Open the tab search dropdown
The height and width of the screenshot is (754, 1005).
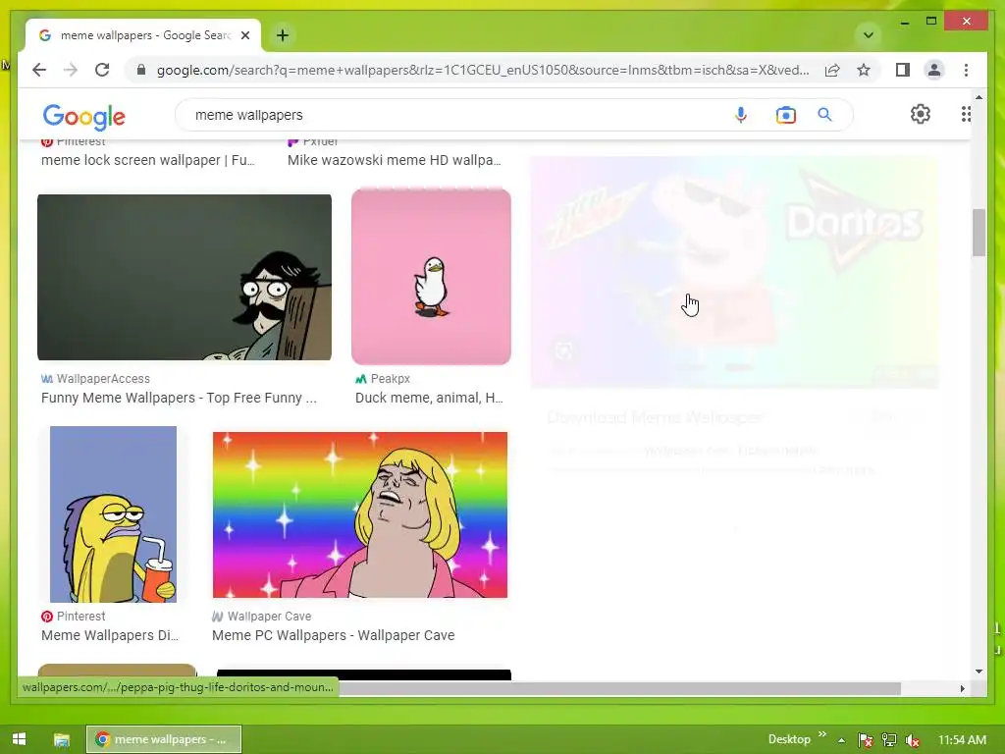[869, 35]
